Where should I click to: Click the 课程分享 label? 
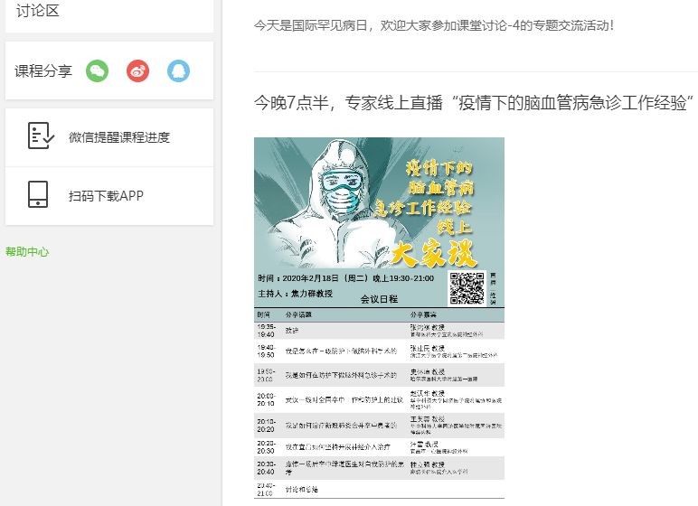pos(43,71)
